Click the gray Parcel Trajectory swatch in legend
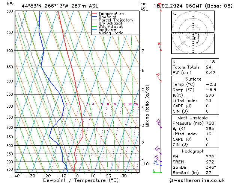Image resolution: width=236 pixels, height=183 pixels. (95, 20)
